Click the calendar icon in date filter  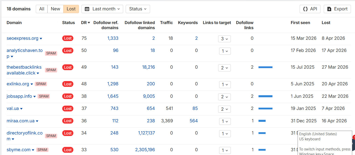point(87,9)
